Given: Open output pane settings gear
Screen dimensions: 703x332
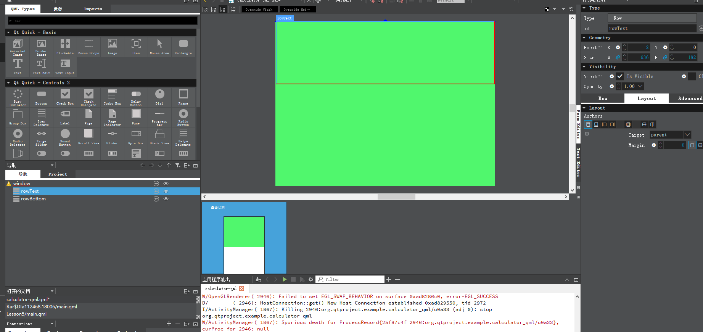Looking at the screenshot, I should (311, 279).
